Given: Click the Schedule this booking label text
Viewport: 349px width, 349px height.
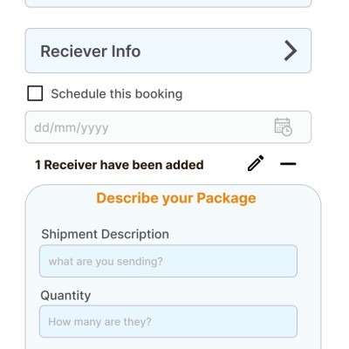Looking at the screenshot, I should 117,94.
